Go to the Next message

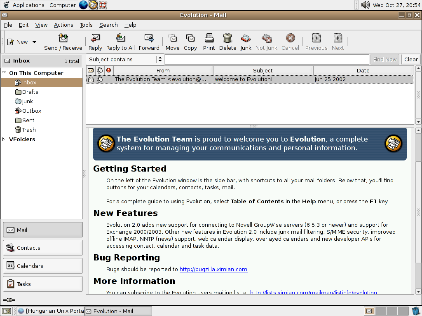coord(338,42)
